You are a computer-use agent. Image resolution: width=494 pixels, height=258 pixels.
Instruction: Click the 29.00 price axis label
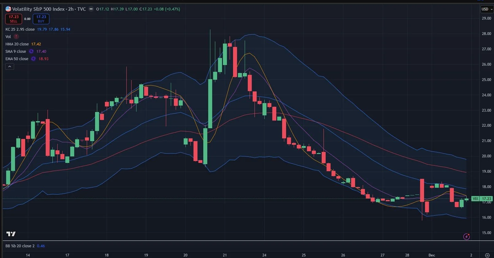pos(486,18)
